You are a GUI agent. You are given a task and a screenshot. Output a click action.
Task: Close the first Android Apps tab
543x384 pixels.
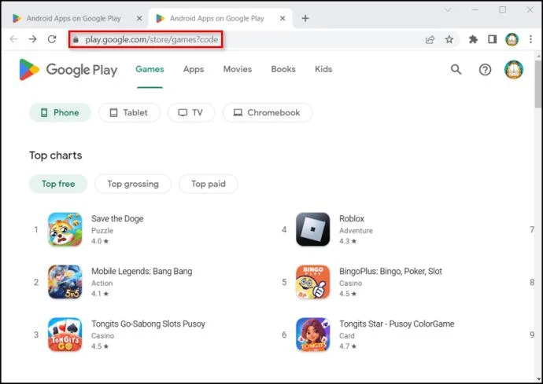coord(139,18)
